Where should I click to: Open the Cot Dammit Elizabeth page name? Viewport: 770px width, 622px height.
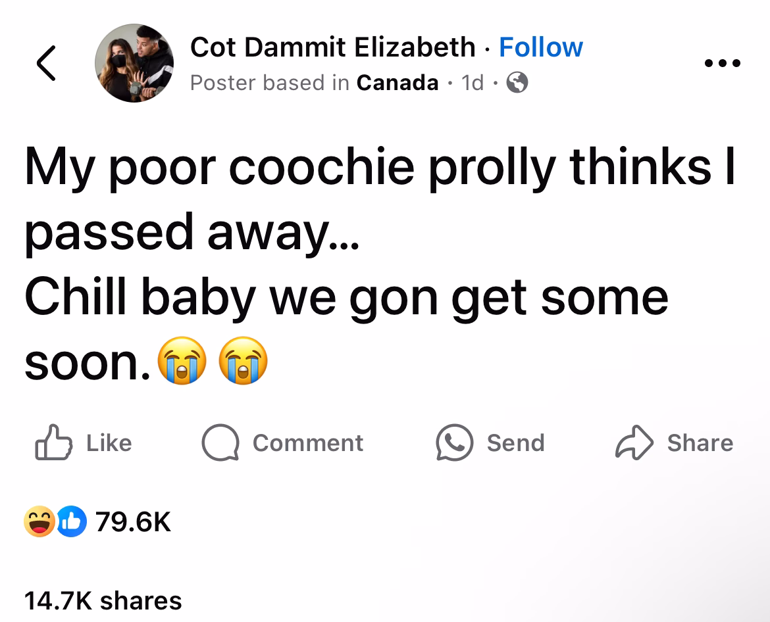(332, 47)
